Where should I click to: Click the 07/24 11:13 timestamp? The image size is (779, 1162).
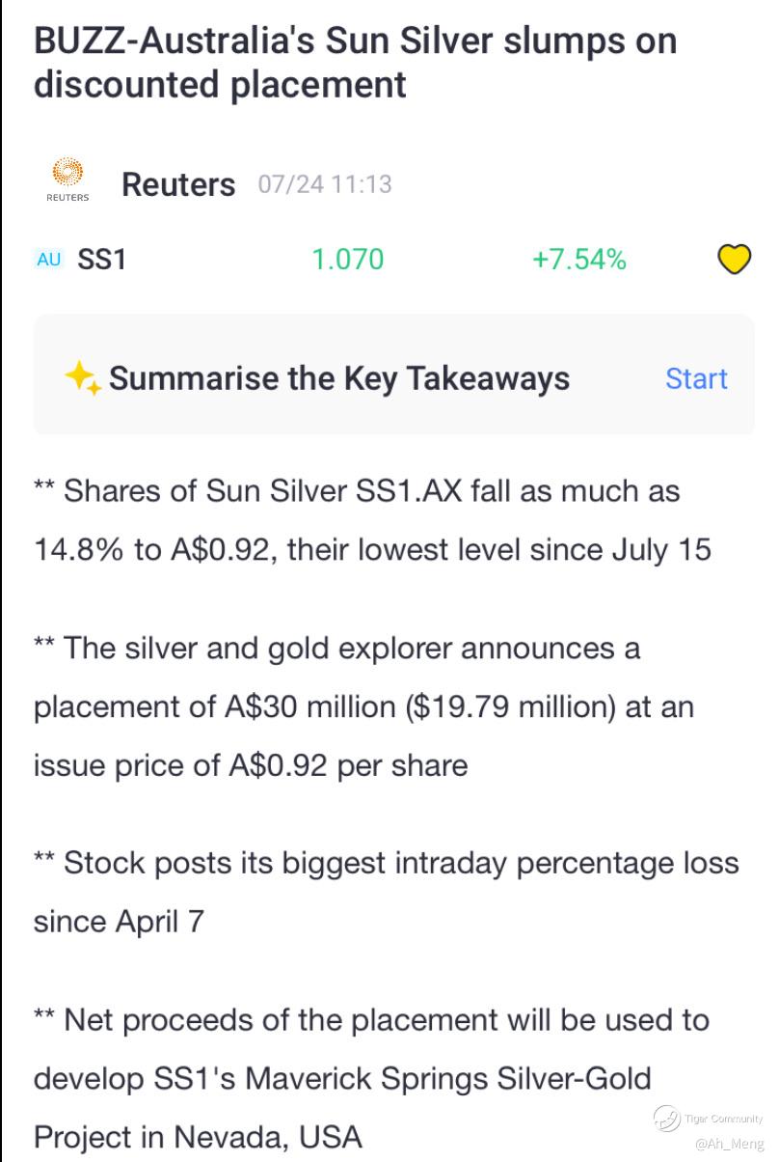click(x=324, y=184)
